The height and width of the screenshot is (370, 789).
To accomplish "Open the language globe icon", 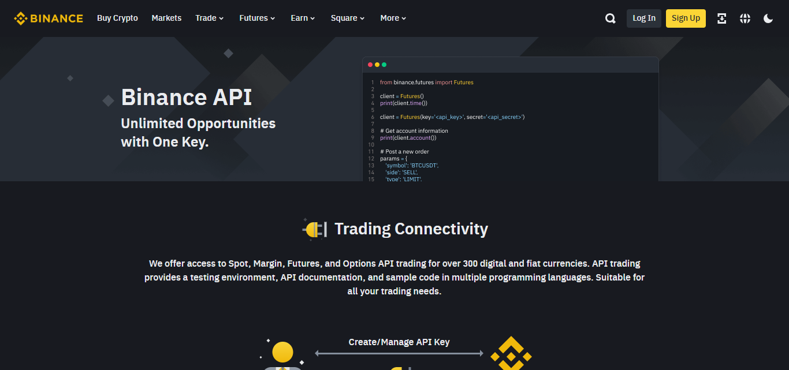I will pos(745,18).
